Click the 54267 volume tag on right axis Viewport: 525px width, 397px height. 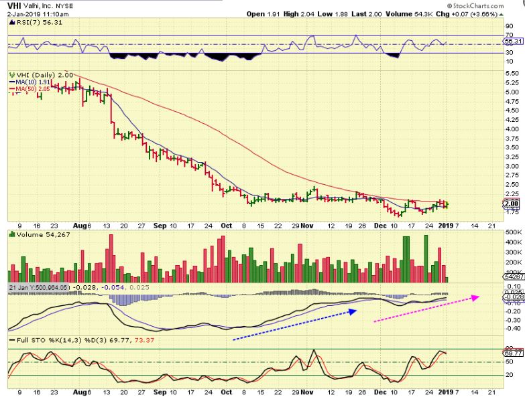[513, 276]
